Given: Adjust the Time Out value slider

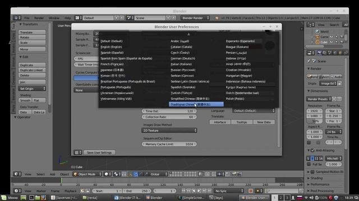Looking at the screenshot, I should (169, 111).
